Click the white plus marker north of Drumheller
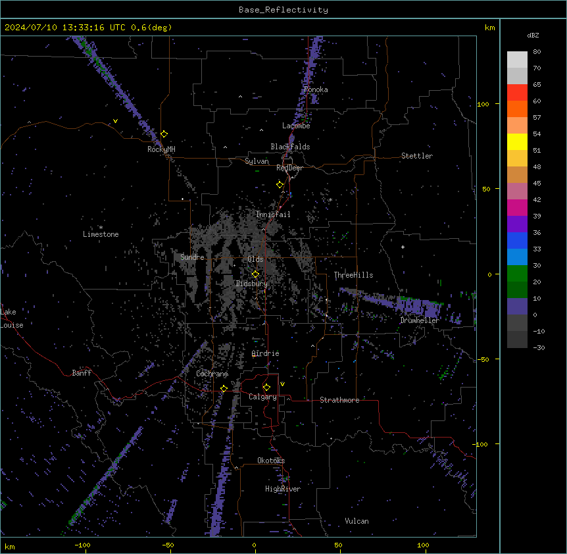The image size is (567, 554). [x=403, y=247]
